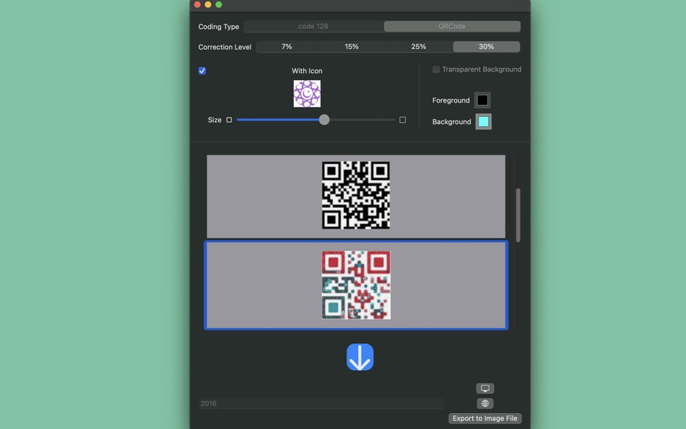
Task: Open the Foreground black color swatch
Action: pyautogui.click(x=482, y=100)
